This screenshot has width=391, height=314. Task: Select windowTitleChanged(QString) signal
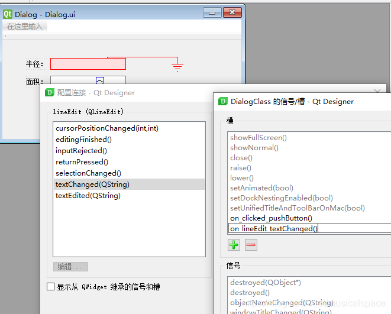(309, 311)
